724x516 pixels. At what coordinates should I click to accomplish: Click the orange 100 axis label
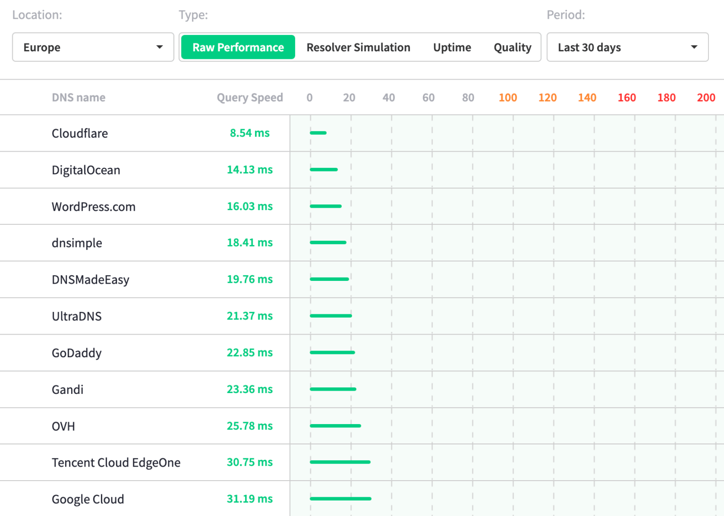pos(508,98)
